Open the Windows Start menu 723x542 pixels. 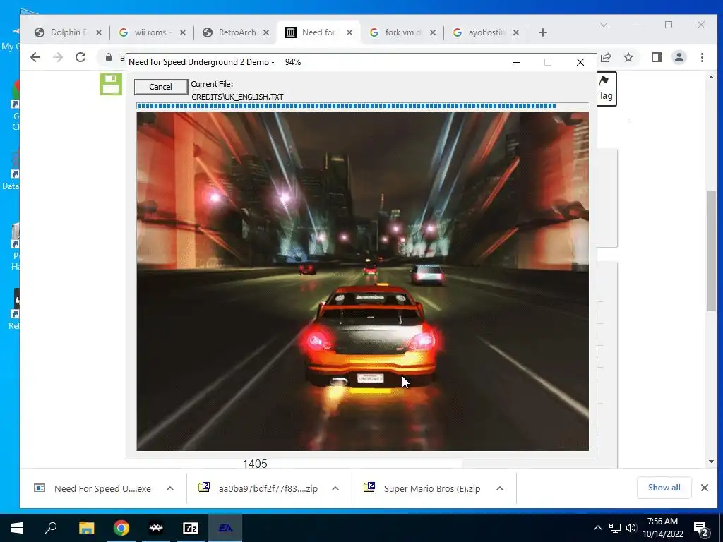[17, 528]
